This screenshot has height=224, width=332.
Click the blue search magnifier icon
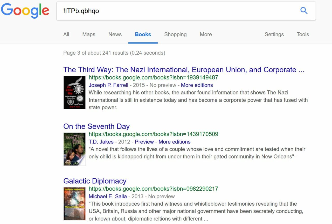[304, 11]
